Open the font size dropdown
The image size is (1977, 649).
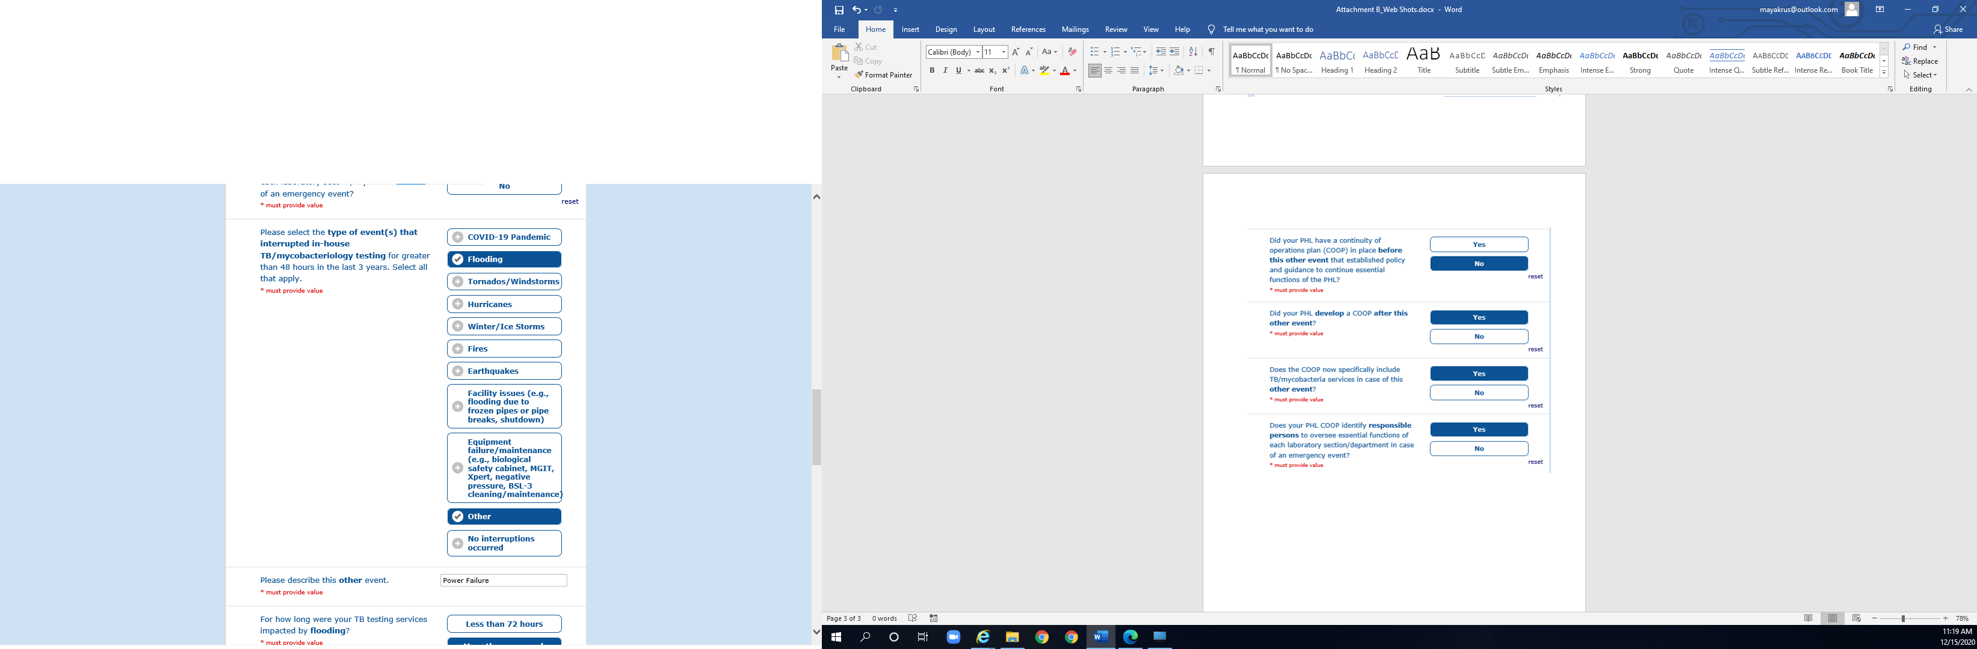[x=1004, y=52]
